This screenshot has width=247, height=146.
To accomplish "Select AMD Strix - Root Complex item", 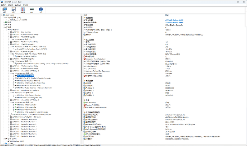I will tap(22, 32).
